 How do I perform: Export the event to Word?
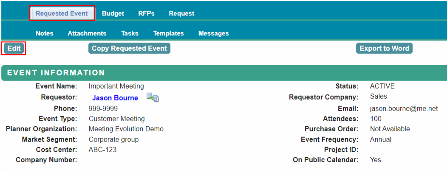384,48
